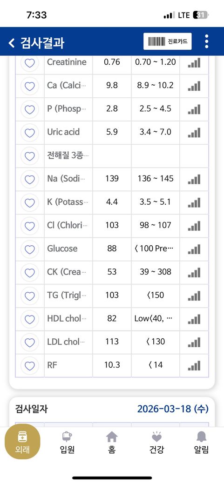
Task: Favorite the Creatinine heart toggle
Action: (30, 63)
